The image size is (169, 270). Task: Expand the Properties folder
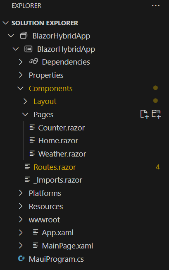pyautogui.click(x=21, y=75)
